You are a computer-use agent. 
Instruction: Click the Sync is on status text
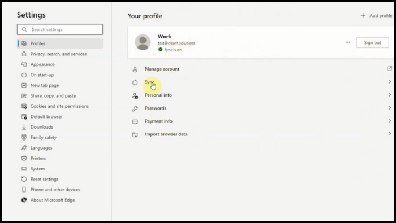click(173, 50)
